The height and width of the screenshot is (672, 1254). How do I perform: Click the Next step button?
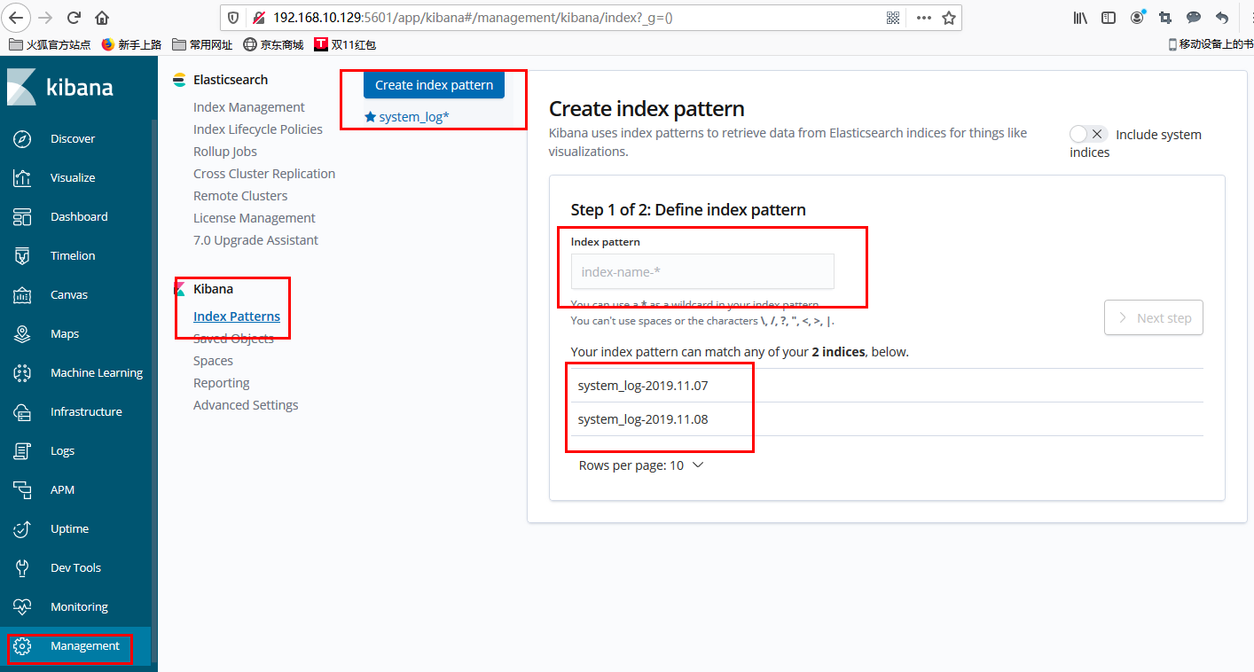point(1154,318)
